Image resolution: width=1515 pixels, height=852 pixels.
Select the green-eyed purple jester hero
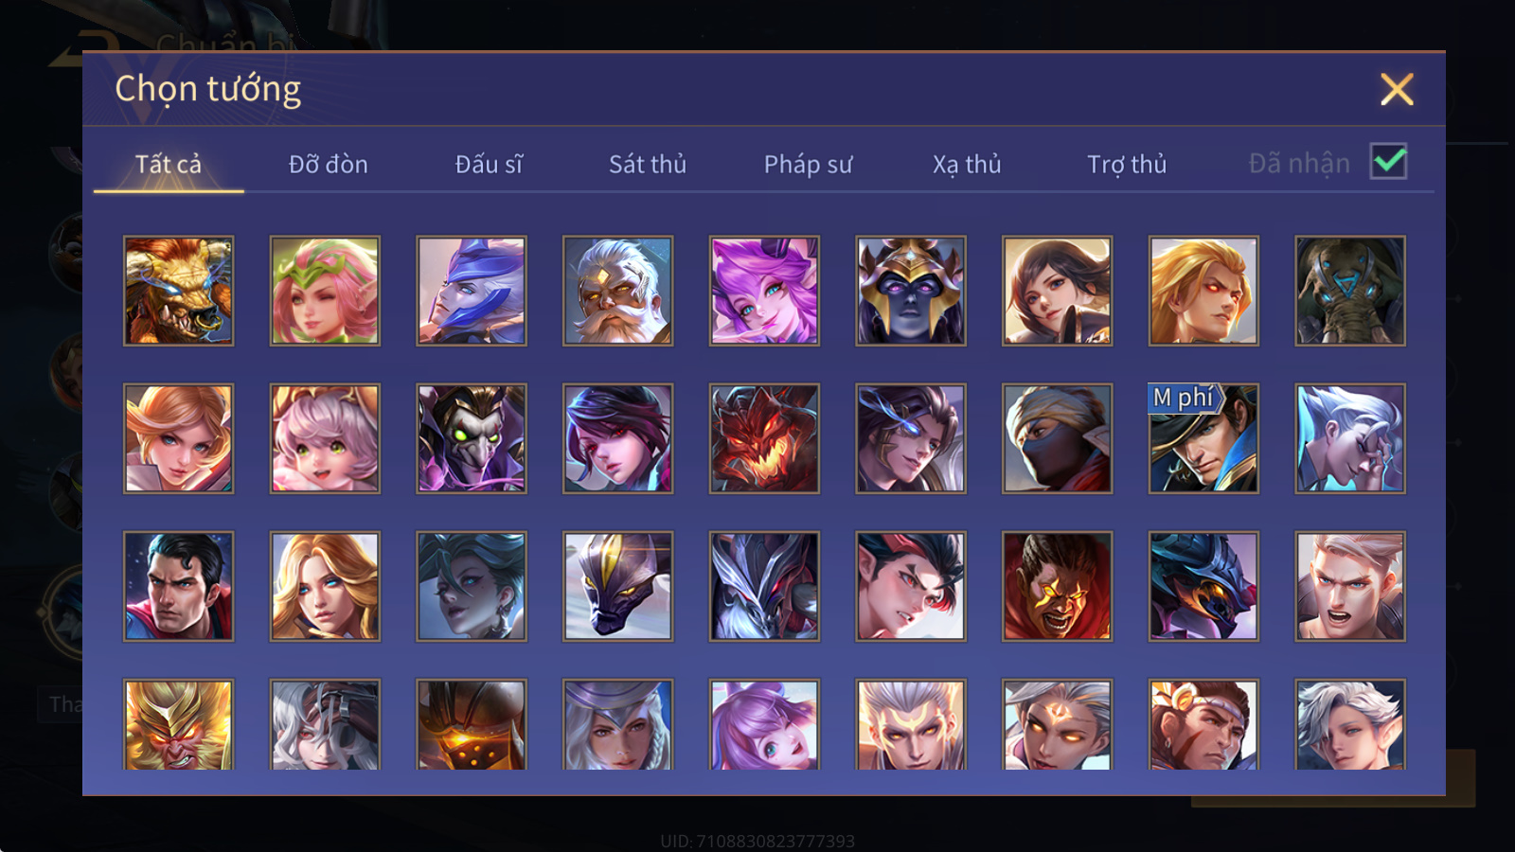(x=472, y=438)
